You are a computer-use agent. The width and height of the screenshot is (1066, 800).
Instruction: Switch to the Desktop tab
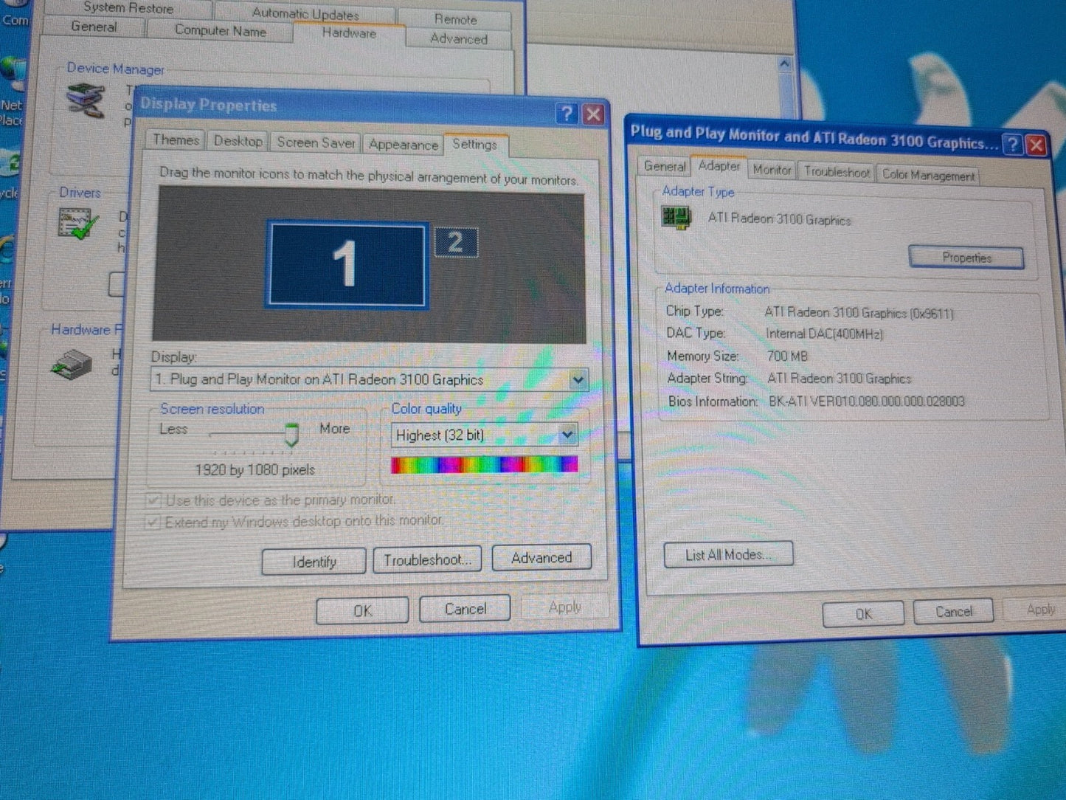pyautogui.click(x=238, y=141)
